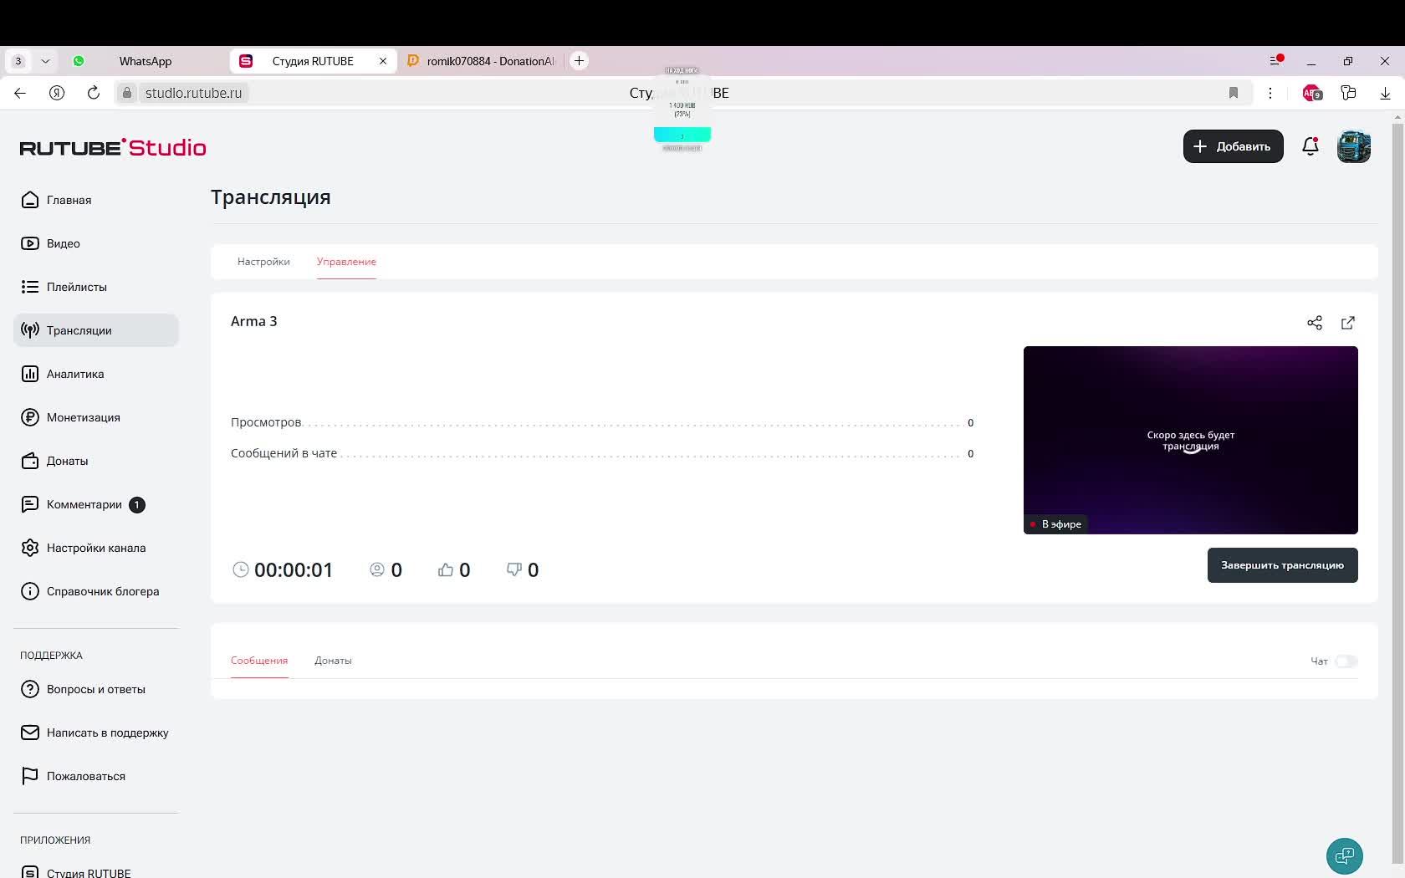
Task: Click the stream timer 00:00:01
Action: pyautogui.click(x=294, y=569)
